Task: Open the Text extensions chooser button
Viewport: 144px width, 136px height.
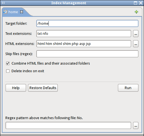Action: [x=136, y=34]
